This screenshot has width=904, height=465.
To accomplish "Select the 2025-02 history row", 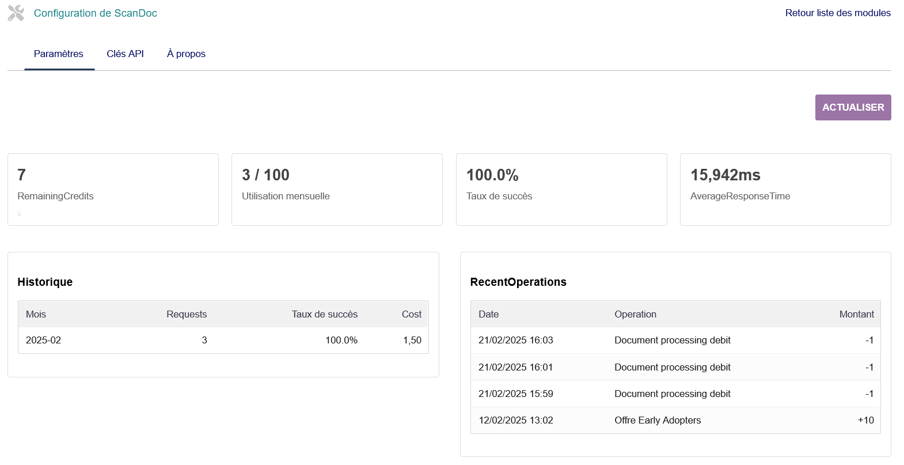I will (223, 340).
